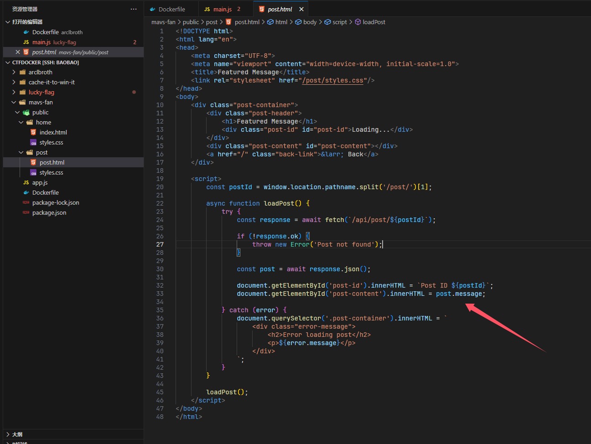Click the script breadcrumb item

[x=339, y=22]
